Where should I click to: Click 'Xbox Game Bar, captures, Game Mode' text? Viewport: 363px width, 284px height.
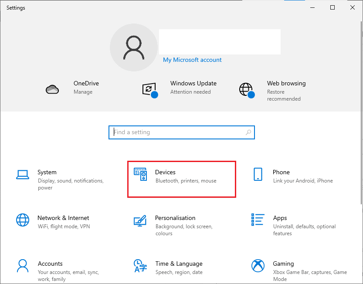point(310,275)
